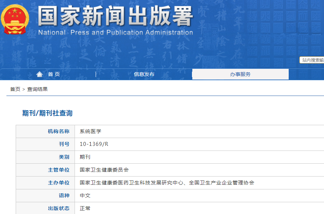Click the 正常 publication status value
The width and height of the screenshot is (324, 214).
point(85,208)
